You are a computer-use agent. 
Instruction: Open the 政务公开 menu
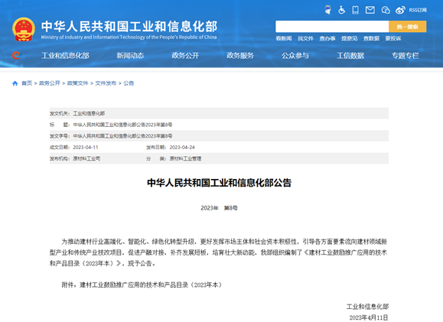185,56
